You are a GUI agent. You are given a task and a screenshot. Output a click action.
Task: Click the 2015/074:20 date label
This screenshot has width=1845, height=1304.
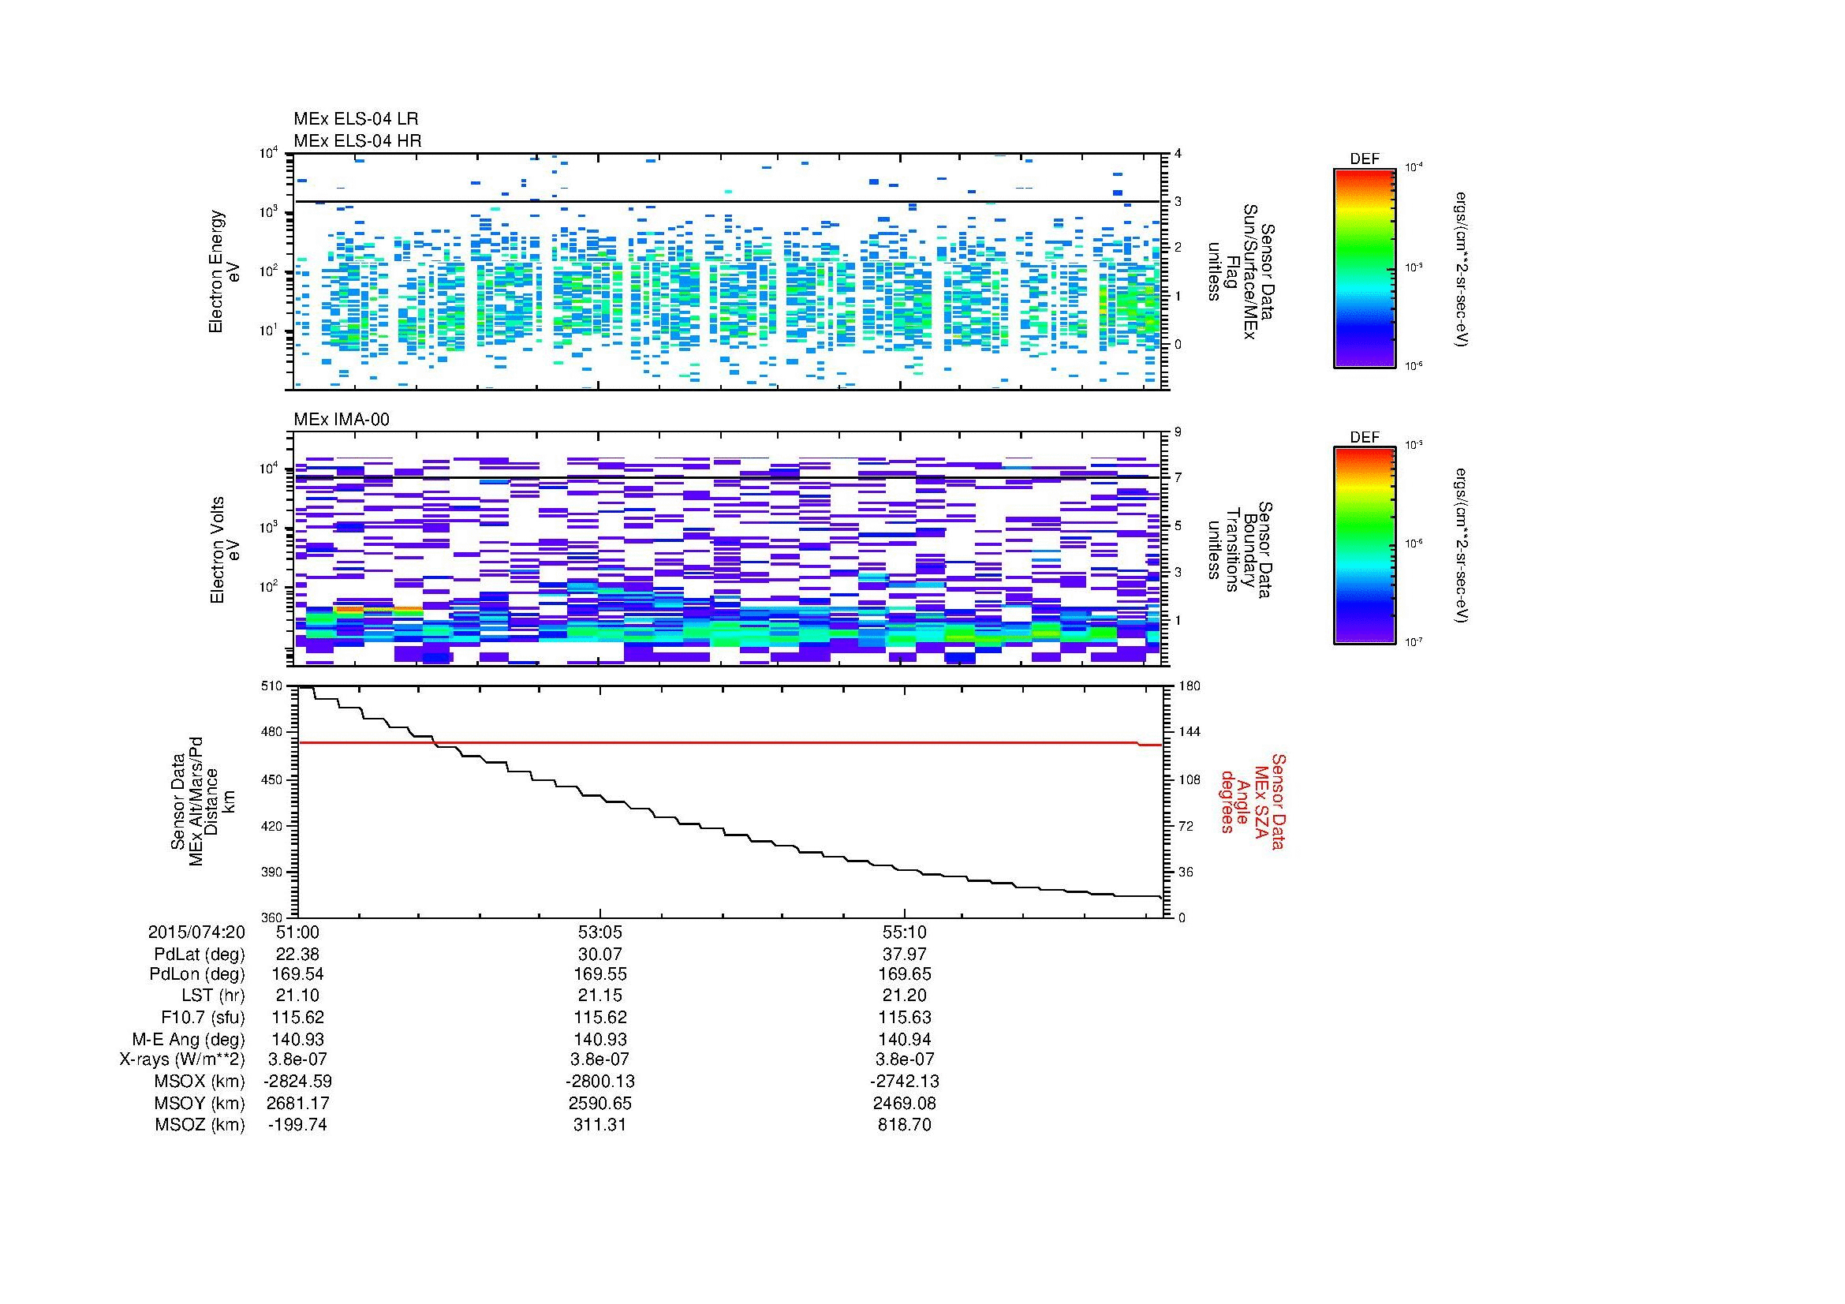pos(197,932)
